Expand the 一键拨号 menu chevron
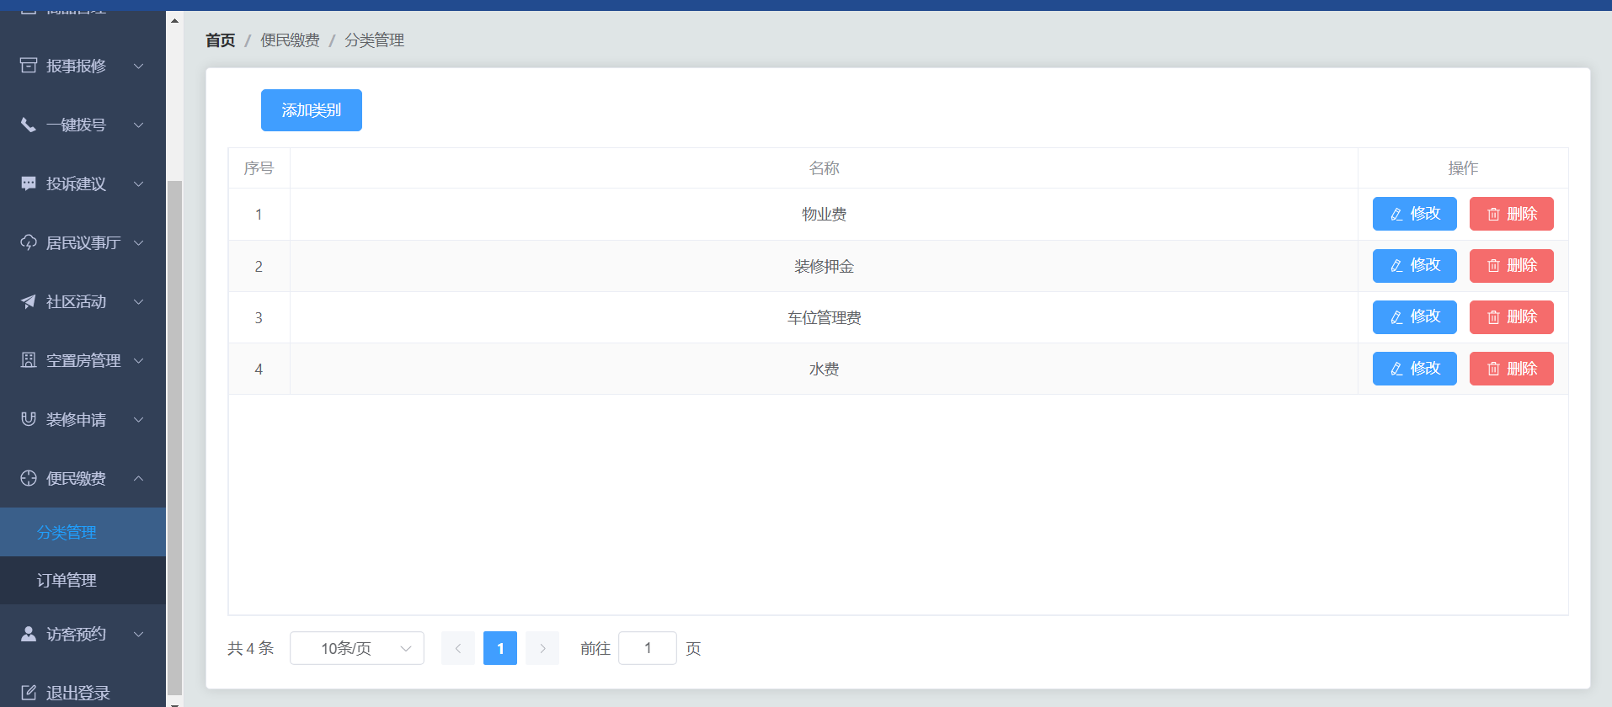The image size is (1612, 707). click(x=139, y=125)
